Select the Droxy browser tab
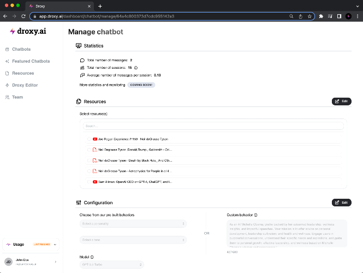This screenshot has width=363, height=273. (59, 6)
